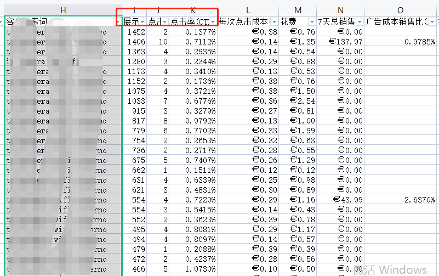Open the 广告成本销售比 column filter dropdown
439x276 pixels.
coord(432,21)
